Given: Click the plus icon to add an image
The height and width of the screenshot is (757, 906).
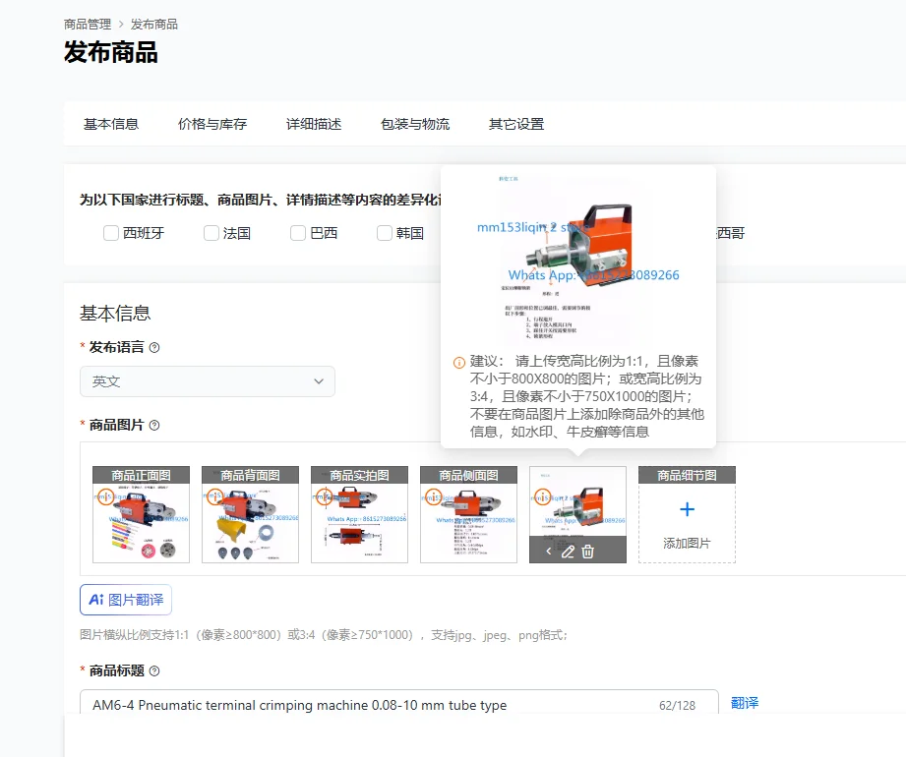Looking at the screenshot, I should [x=687, y=509].
